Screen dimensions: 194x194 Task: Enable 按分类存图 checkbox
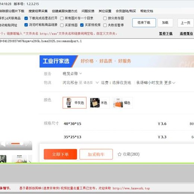point(105,18)
